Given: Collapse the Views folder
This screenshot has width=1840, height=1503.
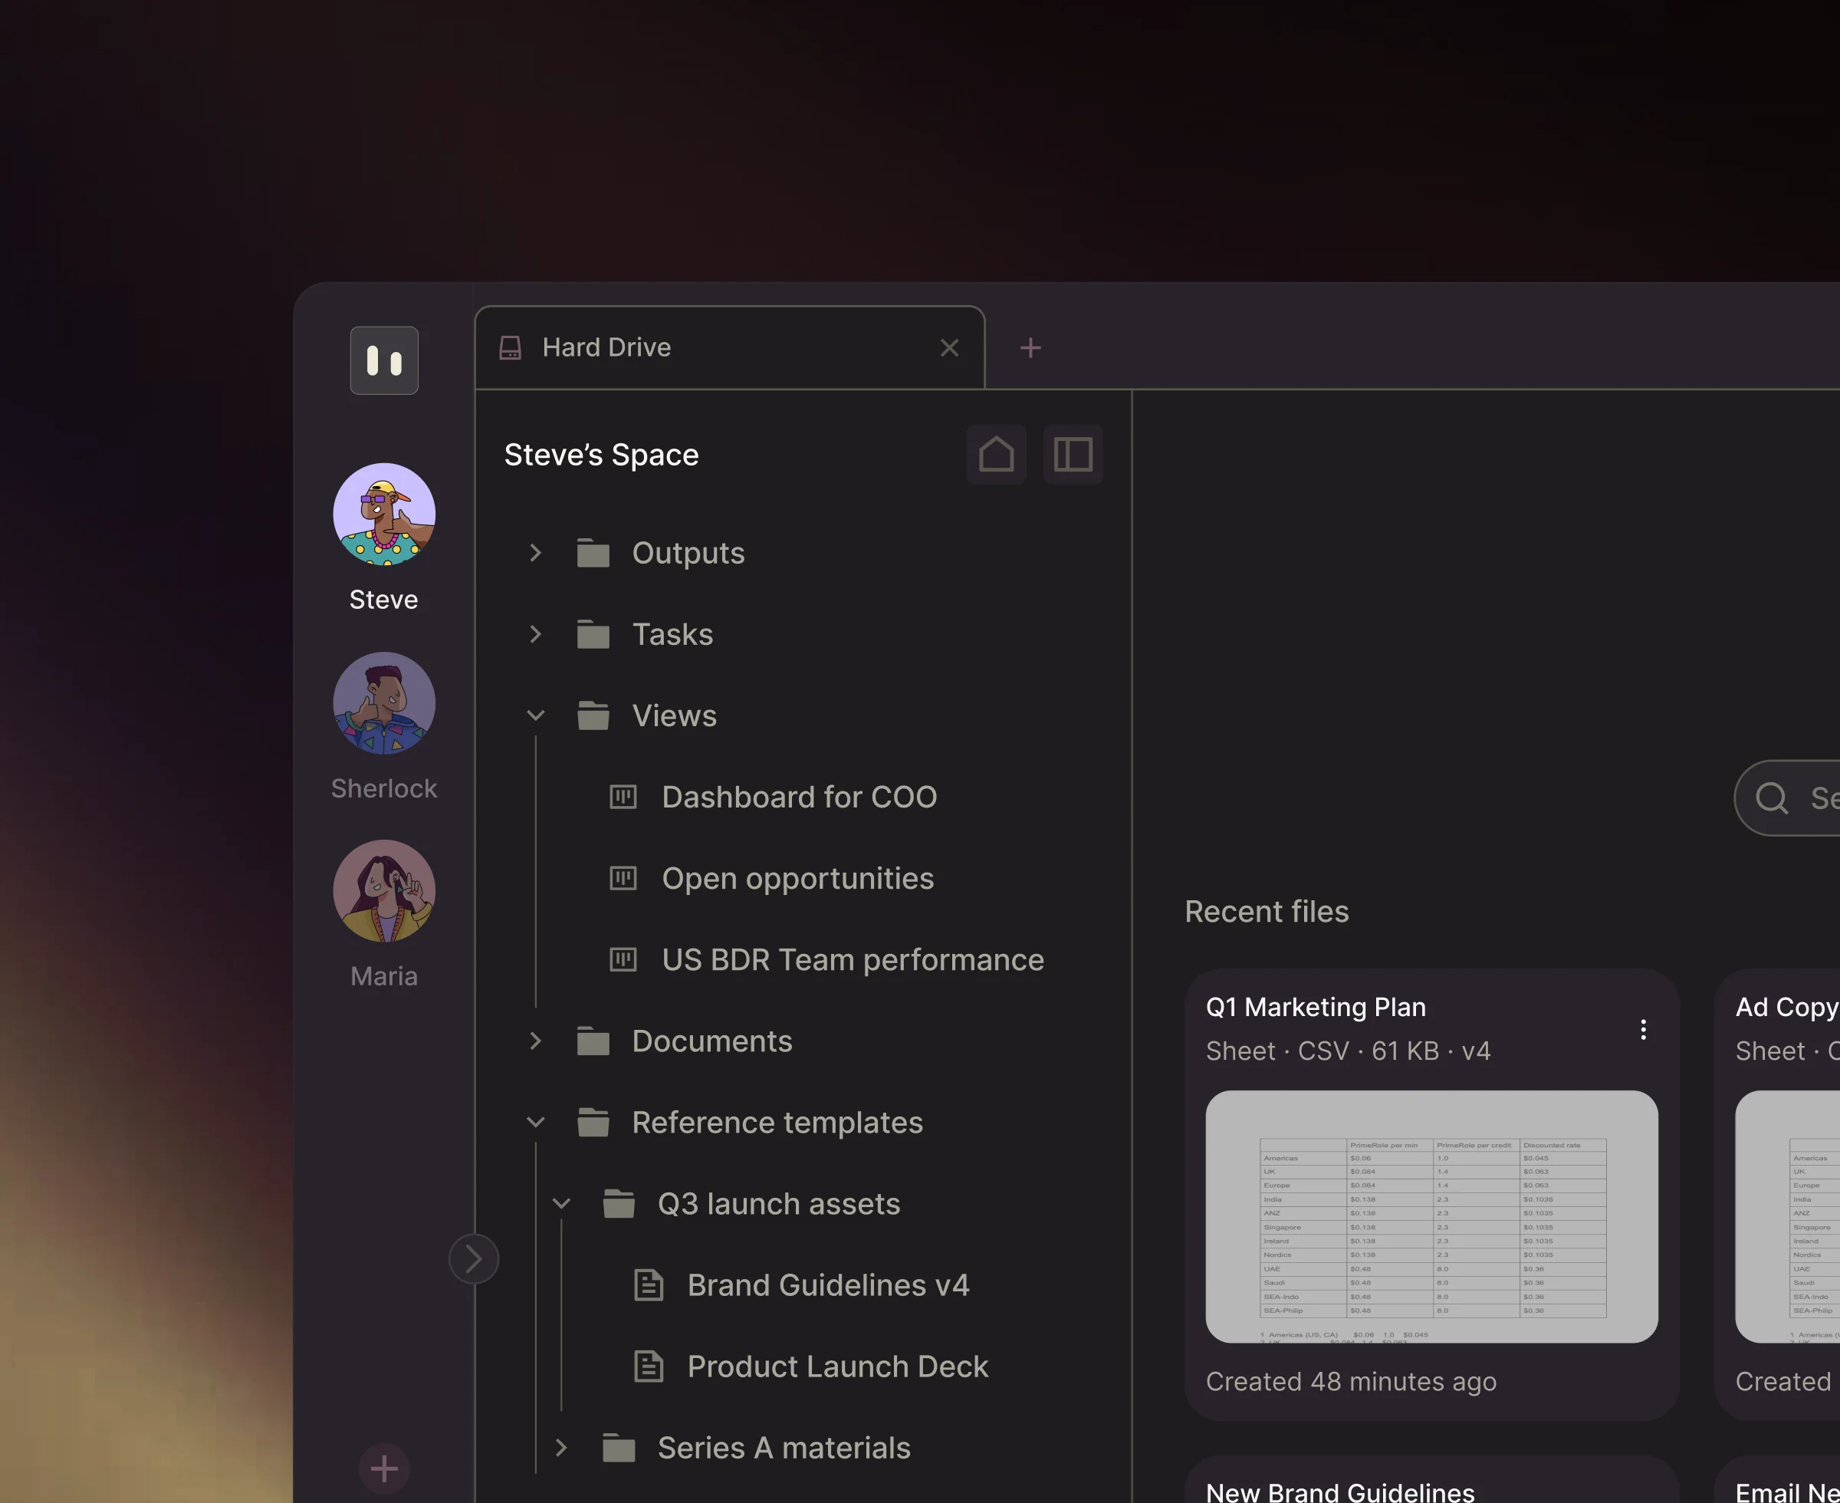Looking at the screenshot, I should [x=535, y=715].
